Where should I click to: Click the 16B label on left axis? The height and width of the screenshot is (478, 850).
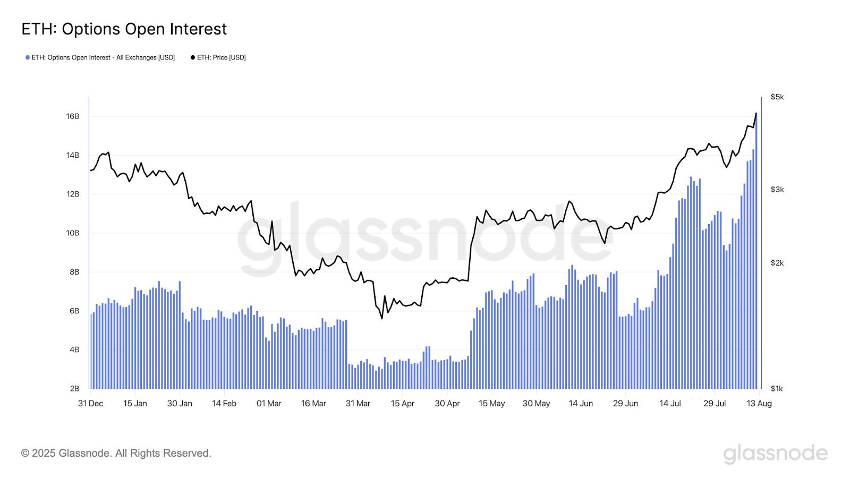tap(73, 116)
